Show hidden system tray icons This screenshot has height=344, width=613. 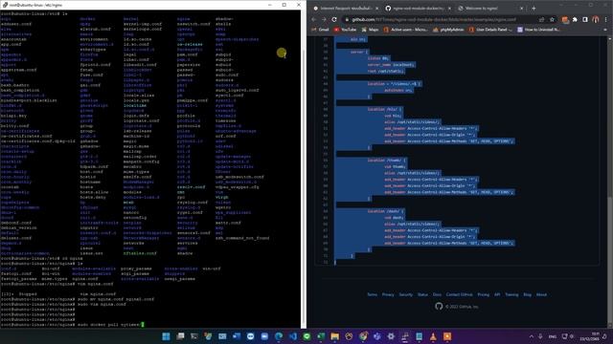532,336
